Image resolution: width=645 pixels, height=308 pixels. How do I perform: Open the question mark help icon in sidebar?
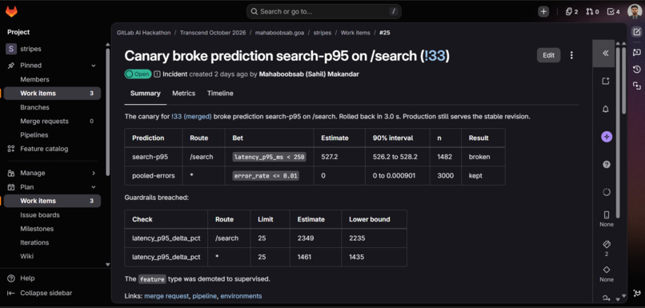pyautogui.click(x=607, y=165)
